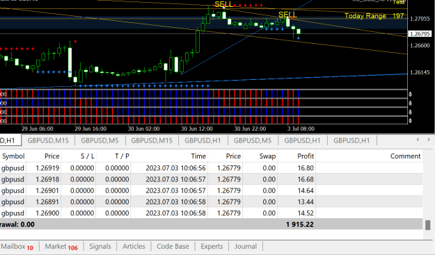The image size is (435, 255).
Task: Open the Mailbox terminal tab
Action: tap(17, 247)
